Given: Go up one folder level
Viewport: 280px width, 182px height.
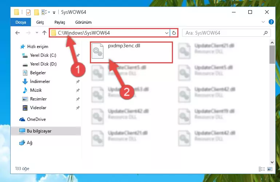Looking at the screenshot, I should [x=44, y=33].
